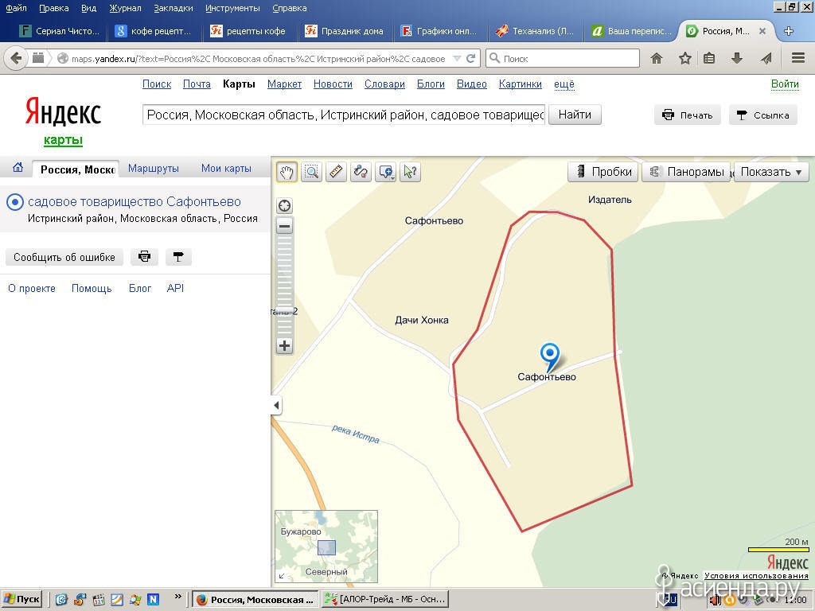Open the Инструменты menu
The width and height of the screenshot is (815, 611).
[x=233, y=8]
